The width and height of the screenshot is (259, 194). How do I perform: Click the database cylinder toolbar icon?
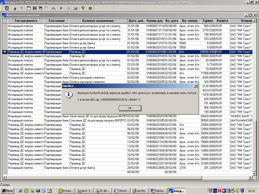click(14, 8)
